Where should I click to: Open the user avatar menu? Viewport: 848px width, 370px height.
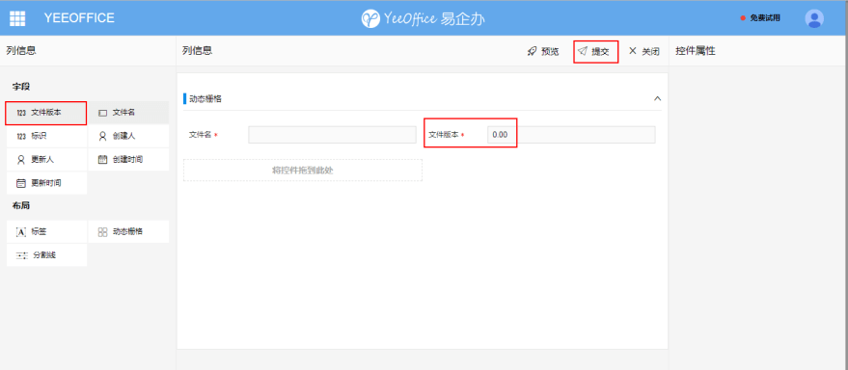[x=814, y=18]
